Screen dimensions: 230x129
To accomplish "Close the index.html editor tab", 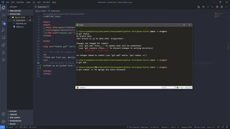I will pos(48,7).
